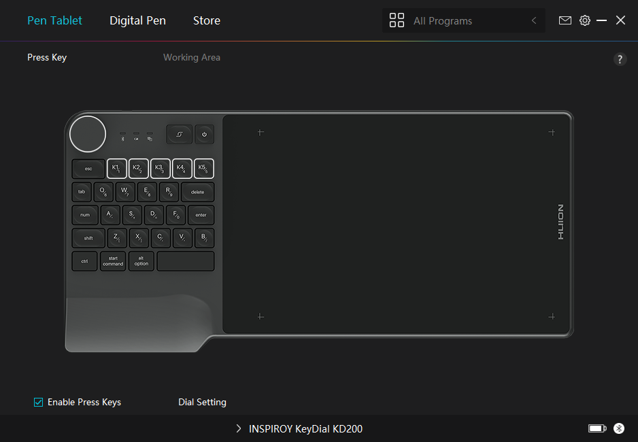Go to the Store tab
Viewport: 638px width, 442px height.
pyautogui.click(x=207, y=20)
